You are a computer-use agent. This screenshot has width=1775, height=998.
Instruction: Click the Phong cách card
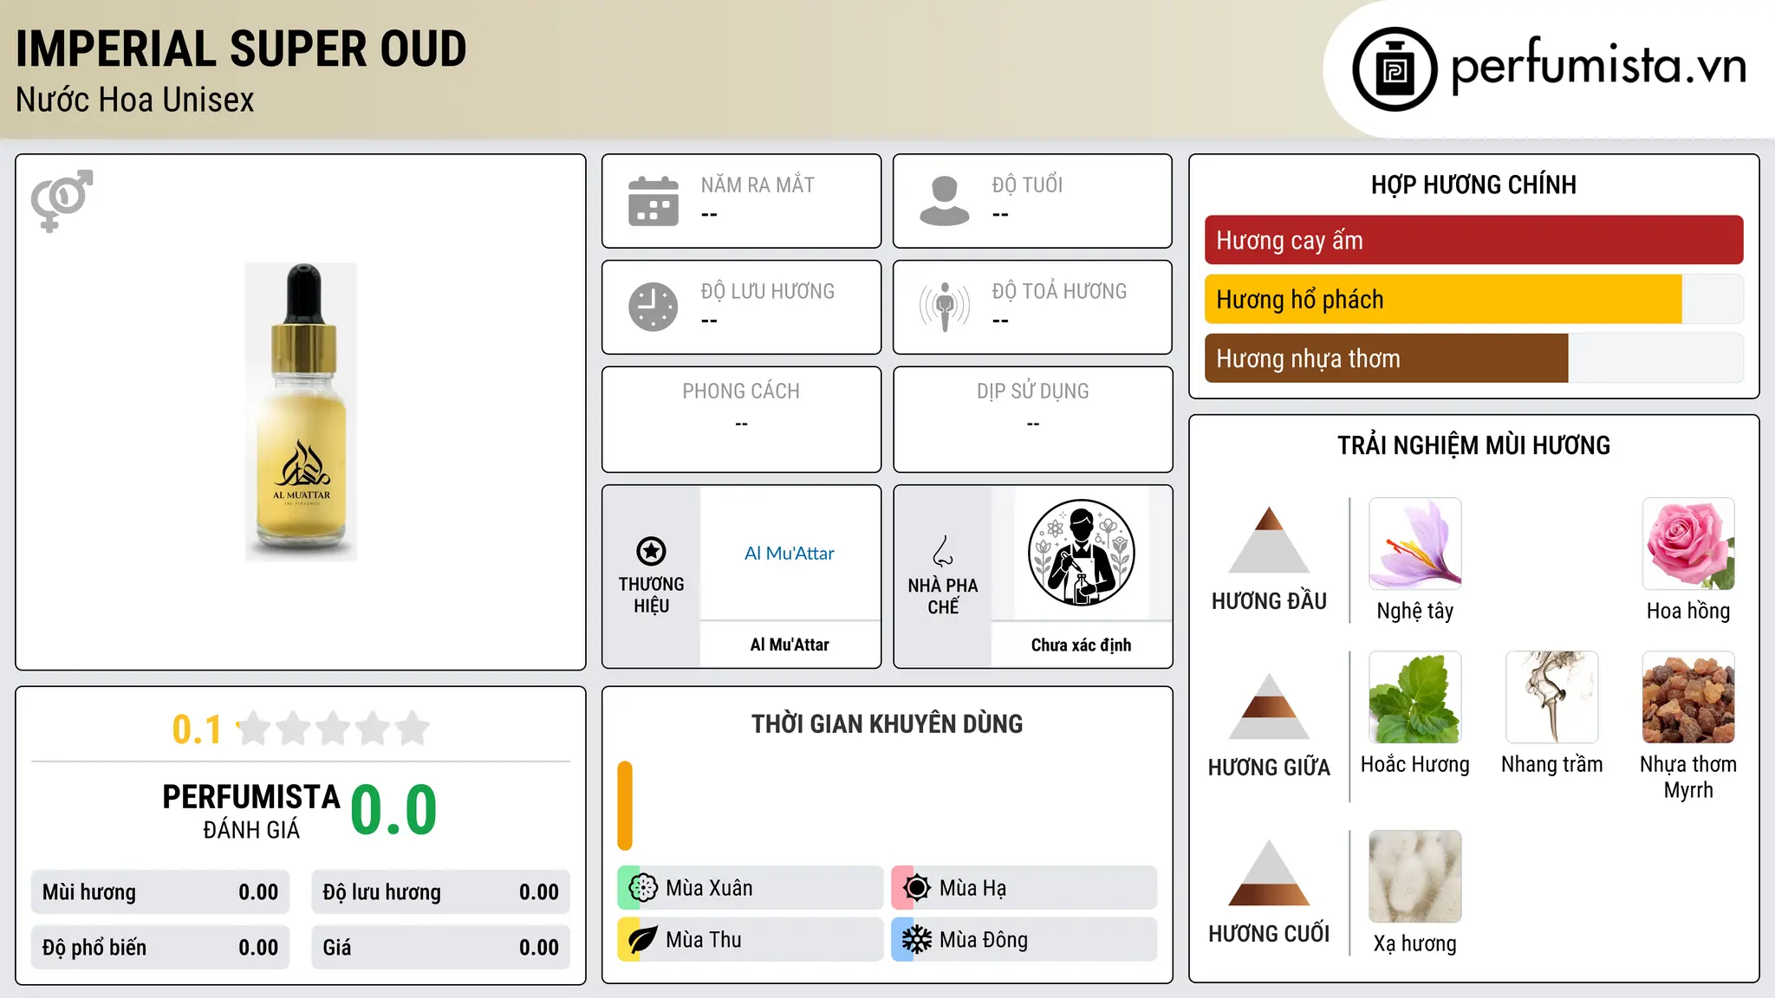point(742,419)
